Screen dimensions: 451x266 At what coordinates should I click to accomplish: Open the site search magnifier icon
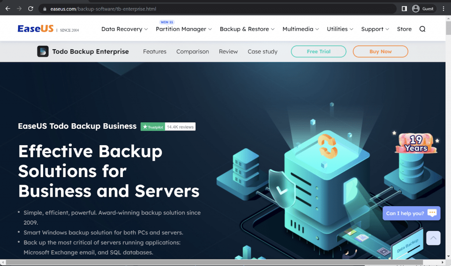pos(422,29)
